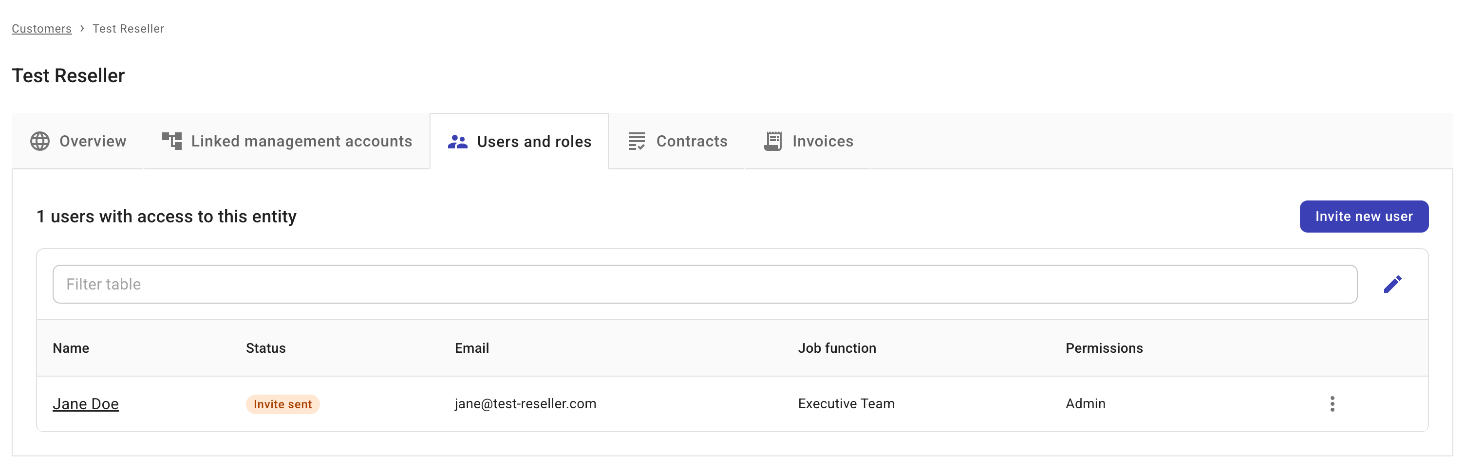Click the Email column header

pos(472,348)
